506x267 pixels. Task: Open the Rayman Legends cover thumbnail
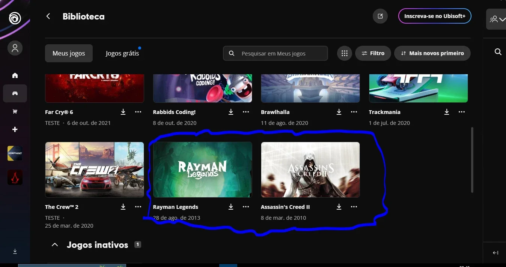point(202,169)
